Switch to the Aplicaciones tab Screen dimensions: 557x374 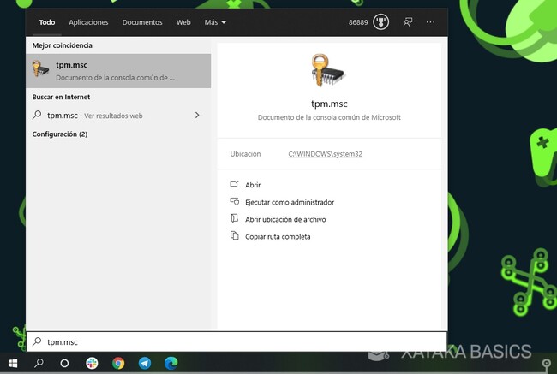(88, 22)
